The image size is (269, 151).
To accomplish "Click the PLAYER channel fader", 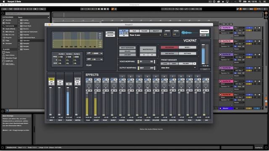I will tap(68, 101).
